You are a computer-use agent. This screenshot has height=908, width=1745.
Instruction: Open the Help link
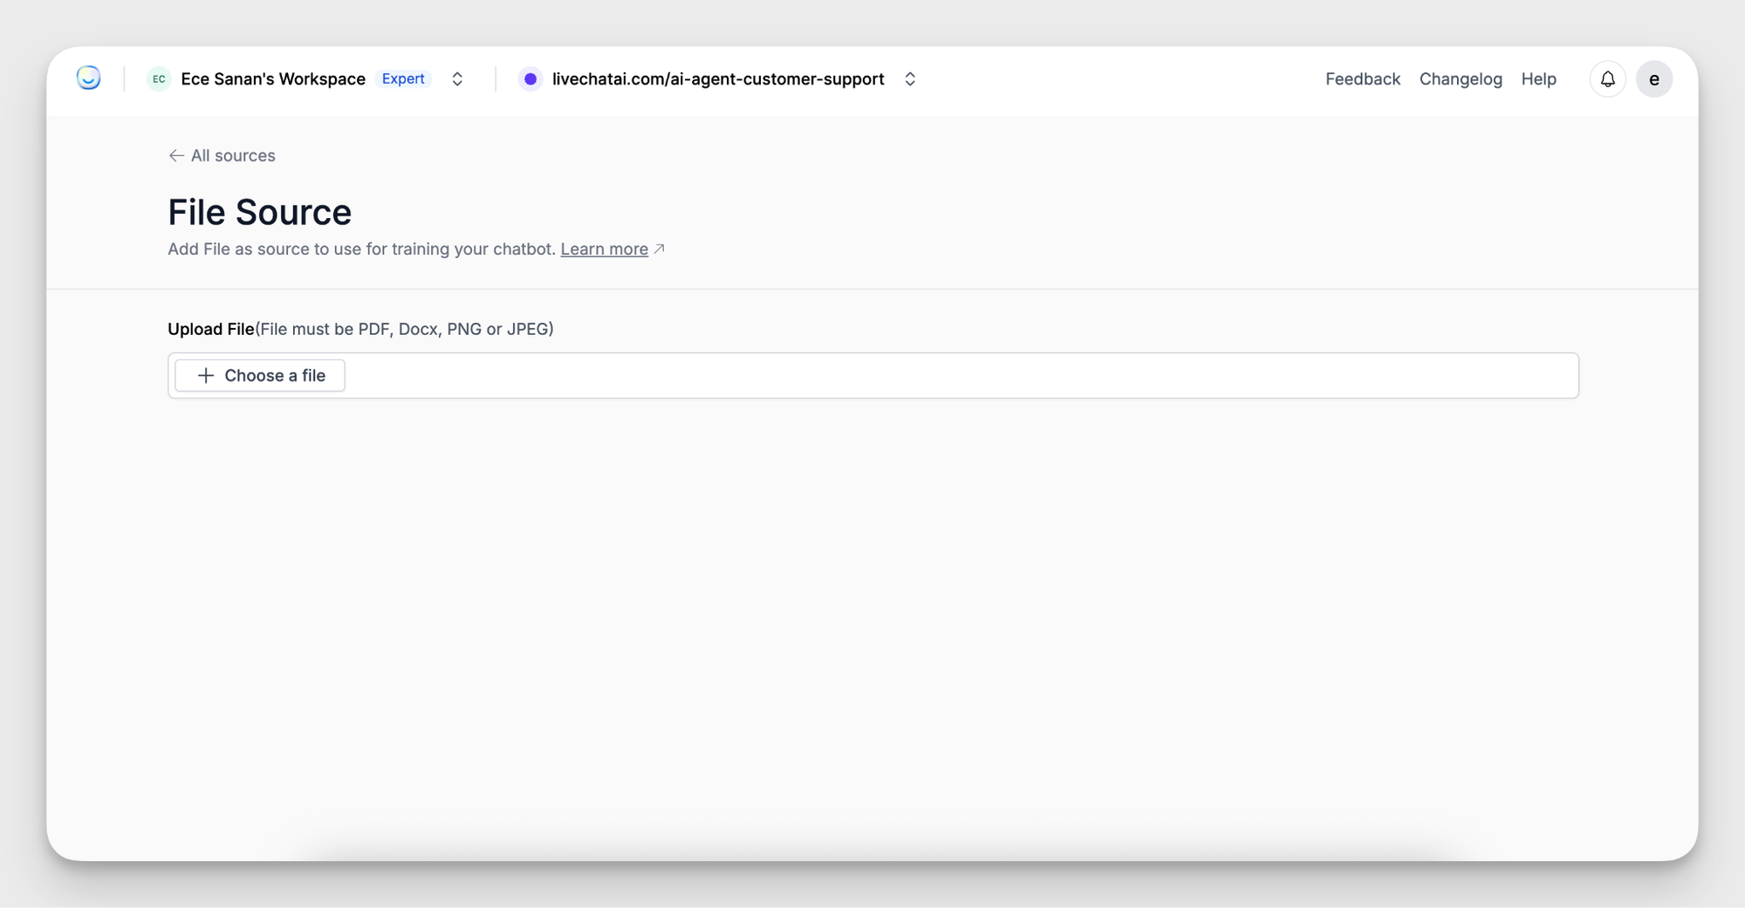[1538, 79]
